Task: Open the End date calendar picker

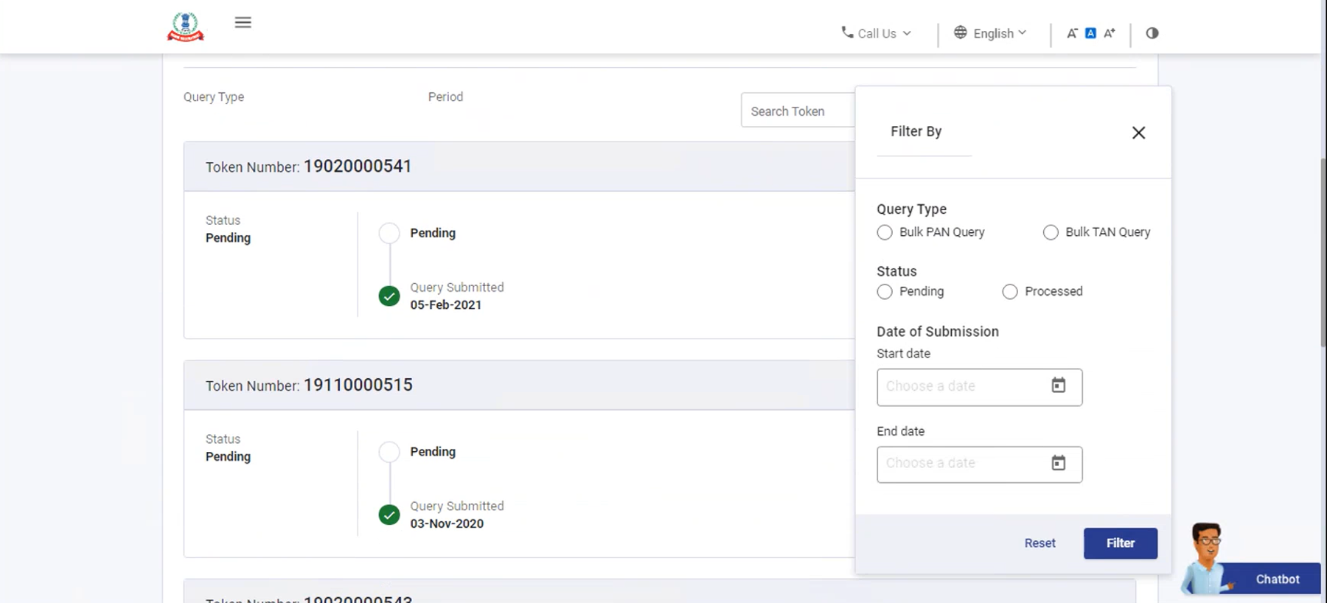Action: [1058, 463]
